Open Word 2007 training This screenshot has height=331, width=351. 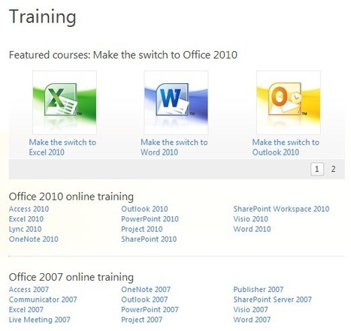(x=252, y=320)
